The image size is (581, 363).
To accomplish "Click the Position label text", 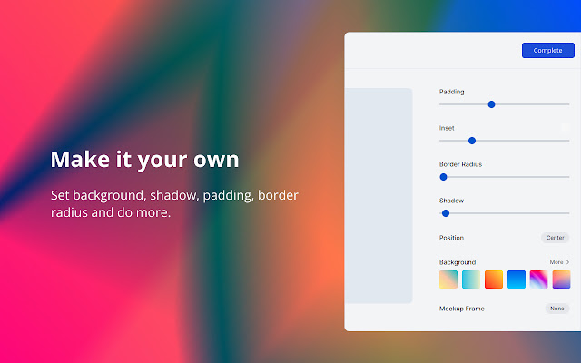I will click(451, 238).
